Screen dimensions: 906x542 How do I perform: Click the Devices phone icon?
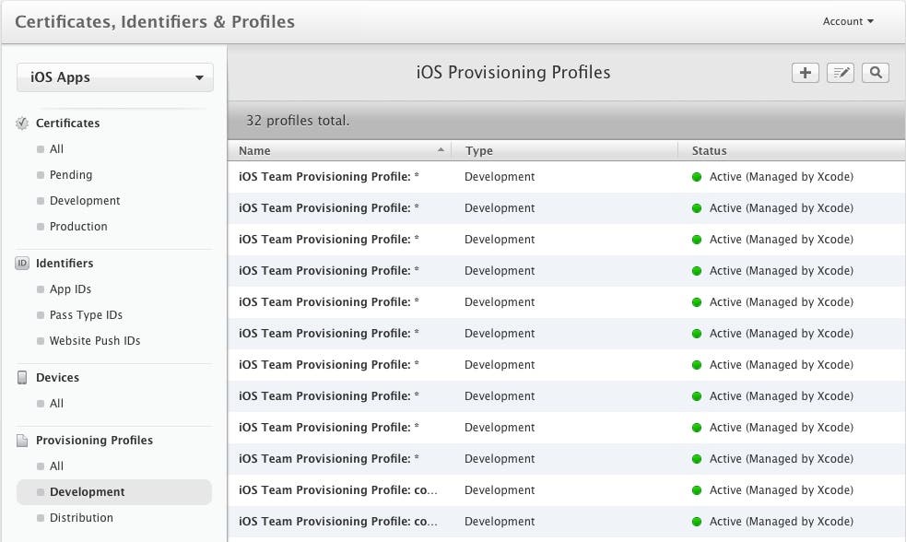pyautogui.click(x=23, y=378)
